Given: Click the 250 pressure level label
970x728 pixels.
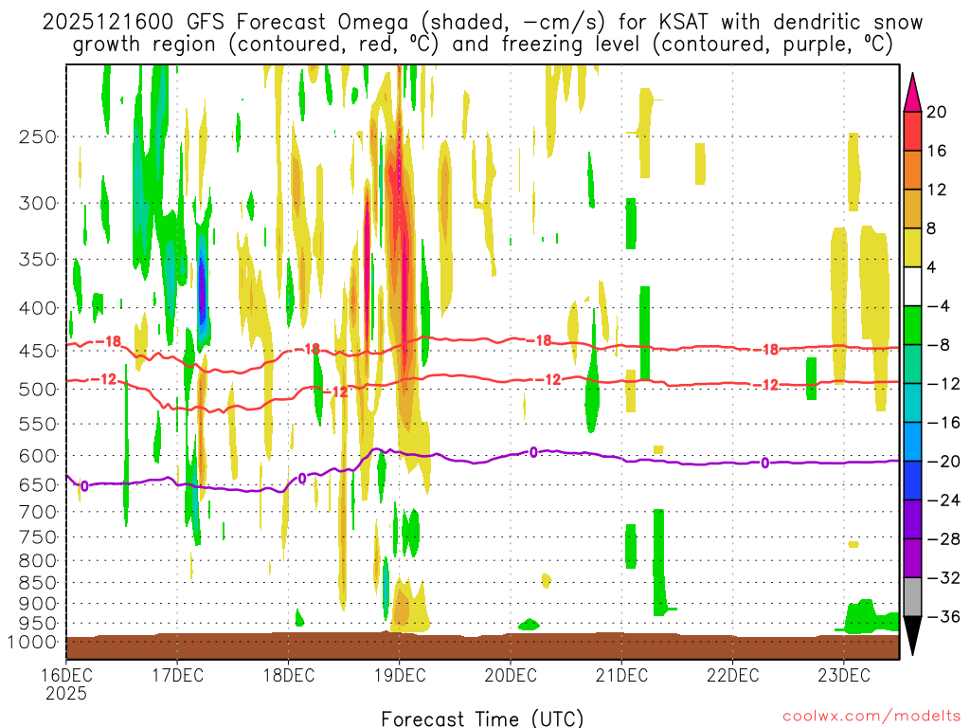Looking at the screenshot, I should pos(38,136).
